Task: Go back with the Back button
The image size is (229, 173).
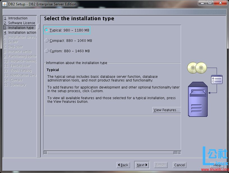Action: pyautogui.click(x=123, y=165)
